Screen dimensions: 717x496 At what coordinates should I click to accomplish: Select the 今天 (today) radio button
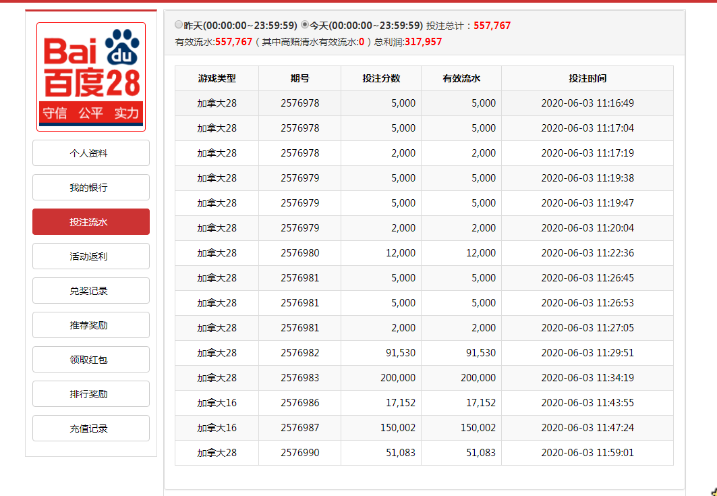pos(305,25)
